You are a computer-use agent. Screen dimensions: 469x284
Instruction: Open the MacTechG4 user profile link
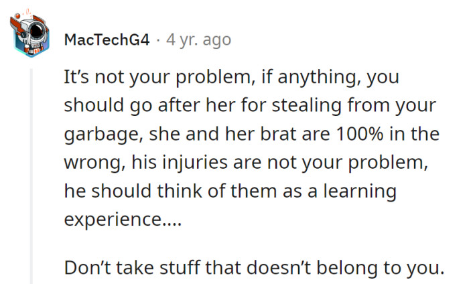pos(107,40)
